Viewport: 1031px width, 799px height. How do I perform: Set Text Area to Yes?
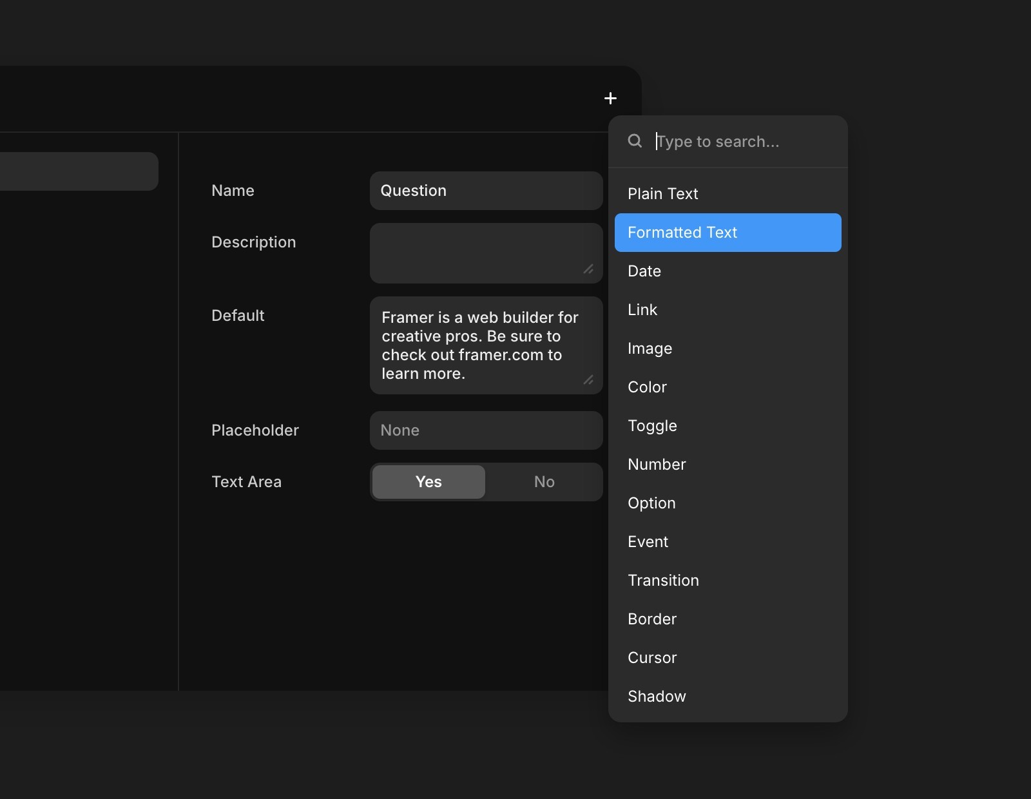429,482
